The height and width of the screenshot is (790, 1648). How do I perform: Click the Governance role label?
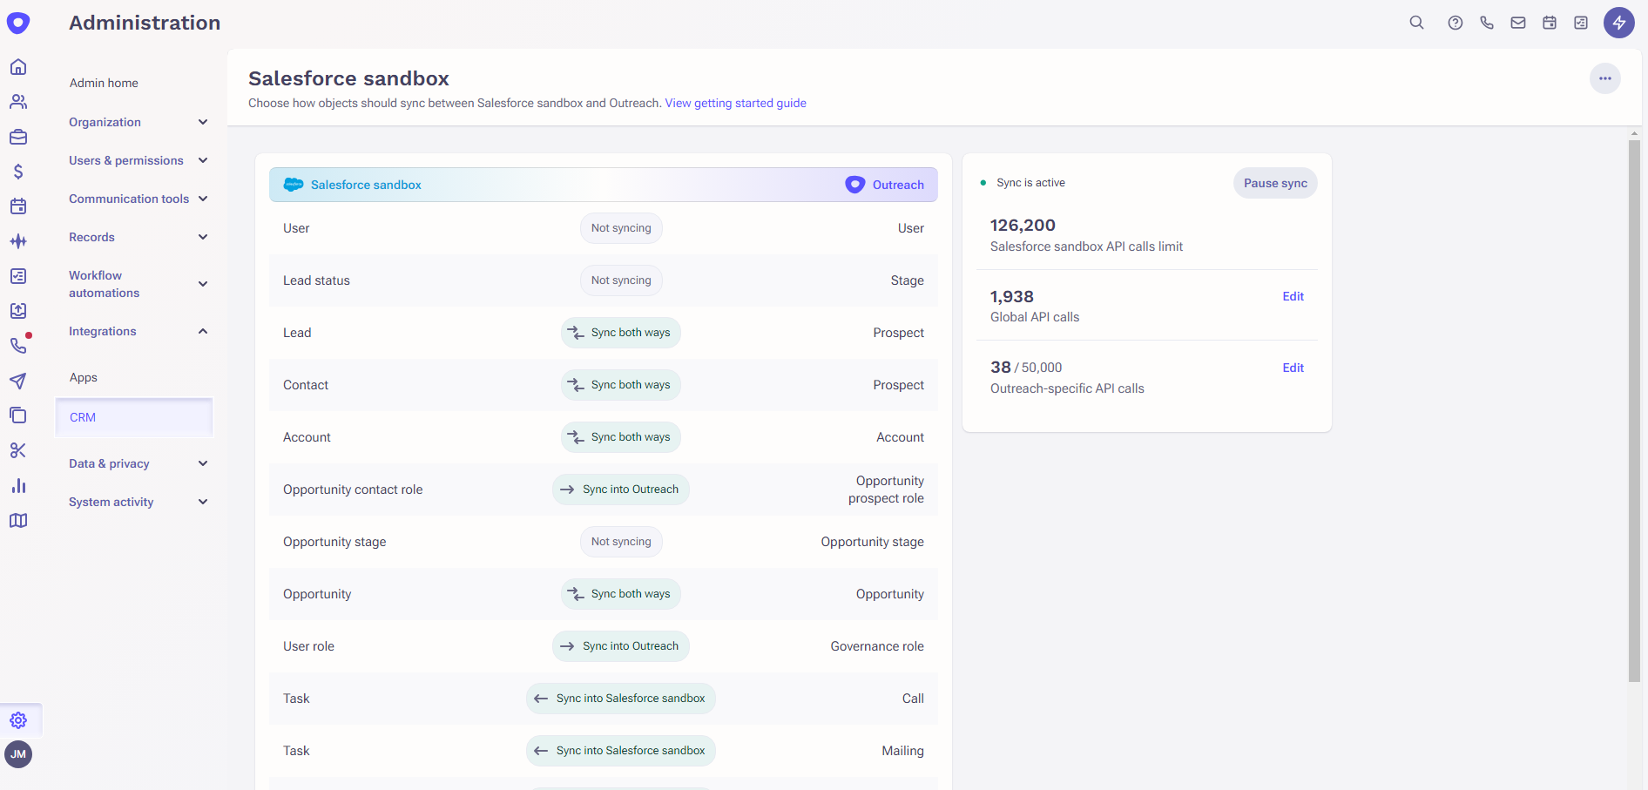click(877, 646)
